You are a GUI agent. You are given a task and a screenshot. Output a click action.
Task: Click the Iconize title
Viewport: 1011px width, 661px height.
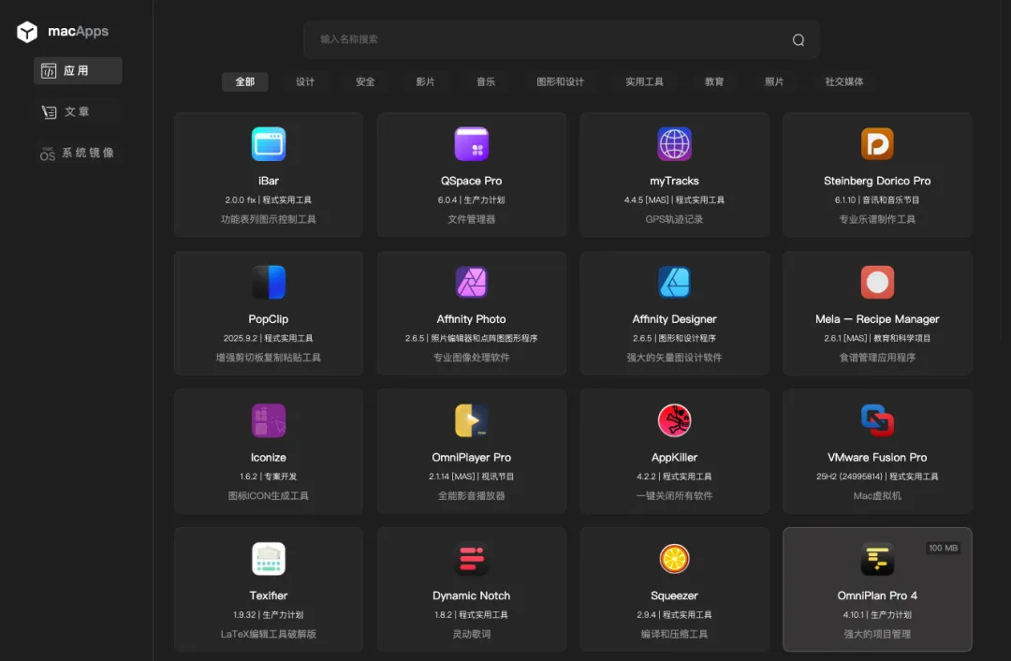(x=269, y=457)
